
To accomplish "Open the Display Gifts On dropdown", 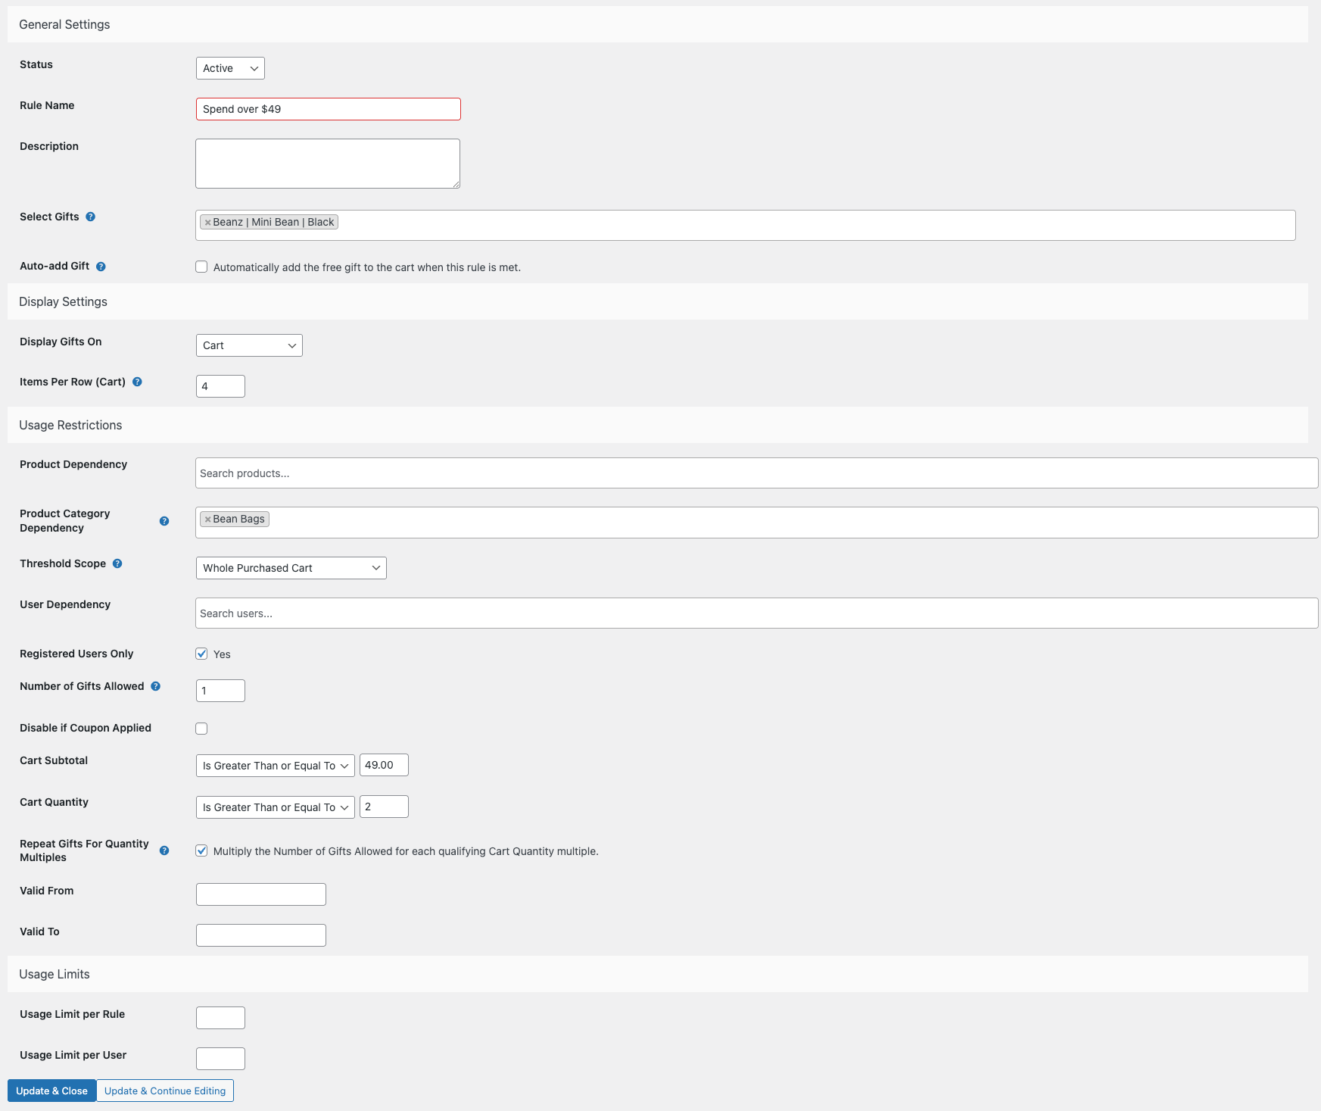I will click(x=249, y=345).
